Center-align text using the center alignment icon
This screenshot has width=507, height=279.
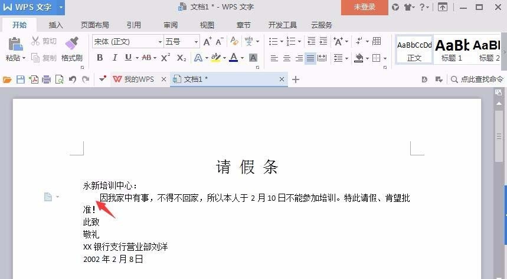(286, 58)
